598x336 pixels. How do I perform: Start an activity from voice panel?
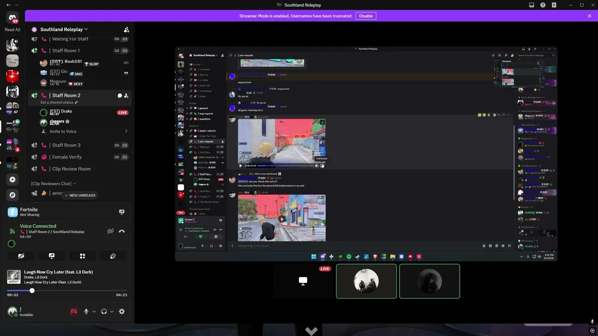pyautogui.click(x=82, y=256)
